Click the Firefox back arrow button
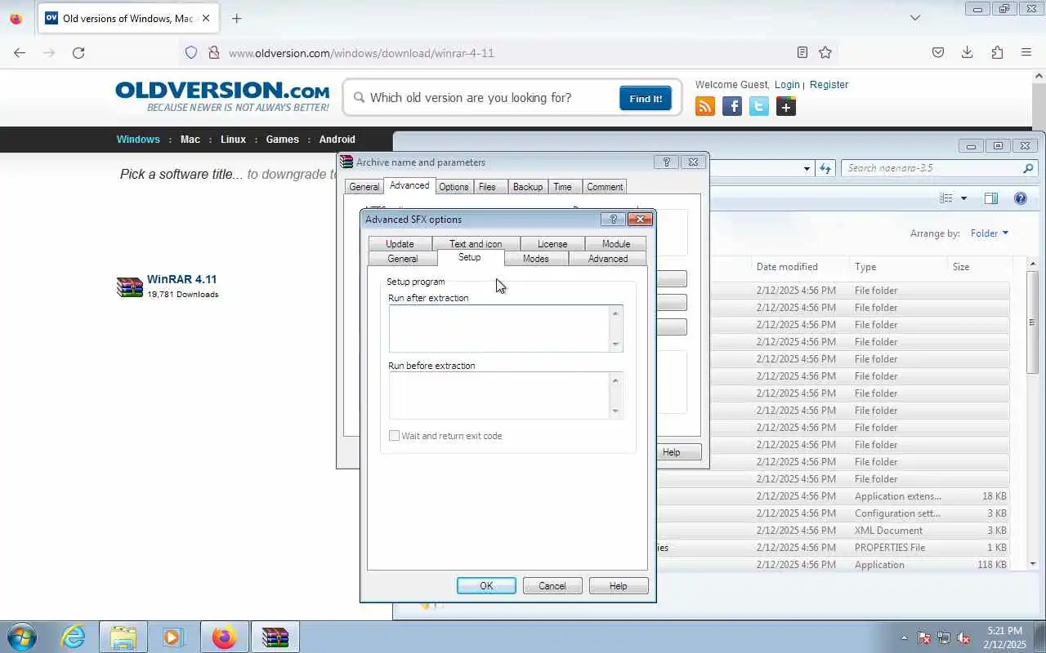 click(x=20, y=52)
